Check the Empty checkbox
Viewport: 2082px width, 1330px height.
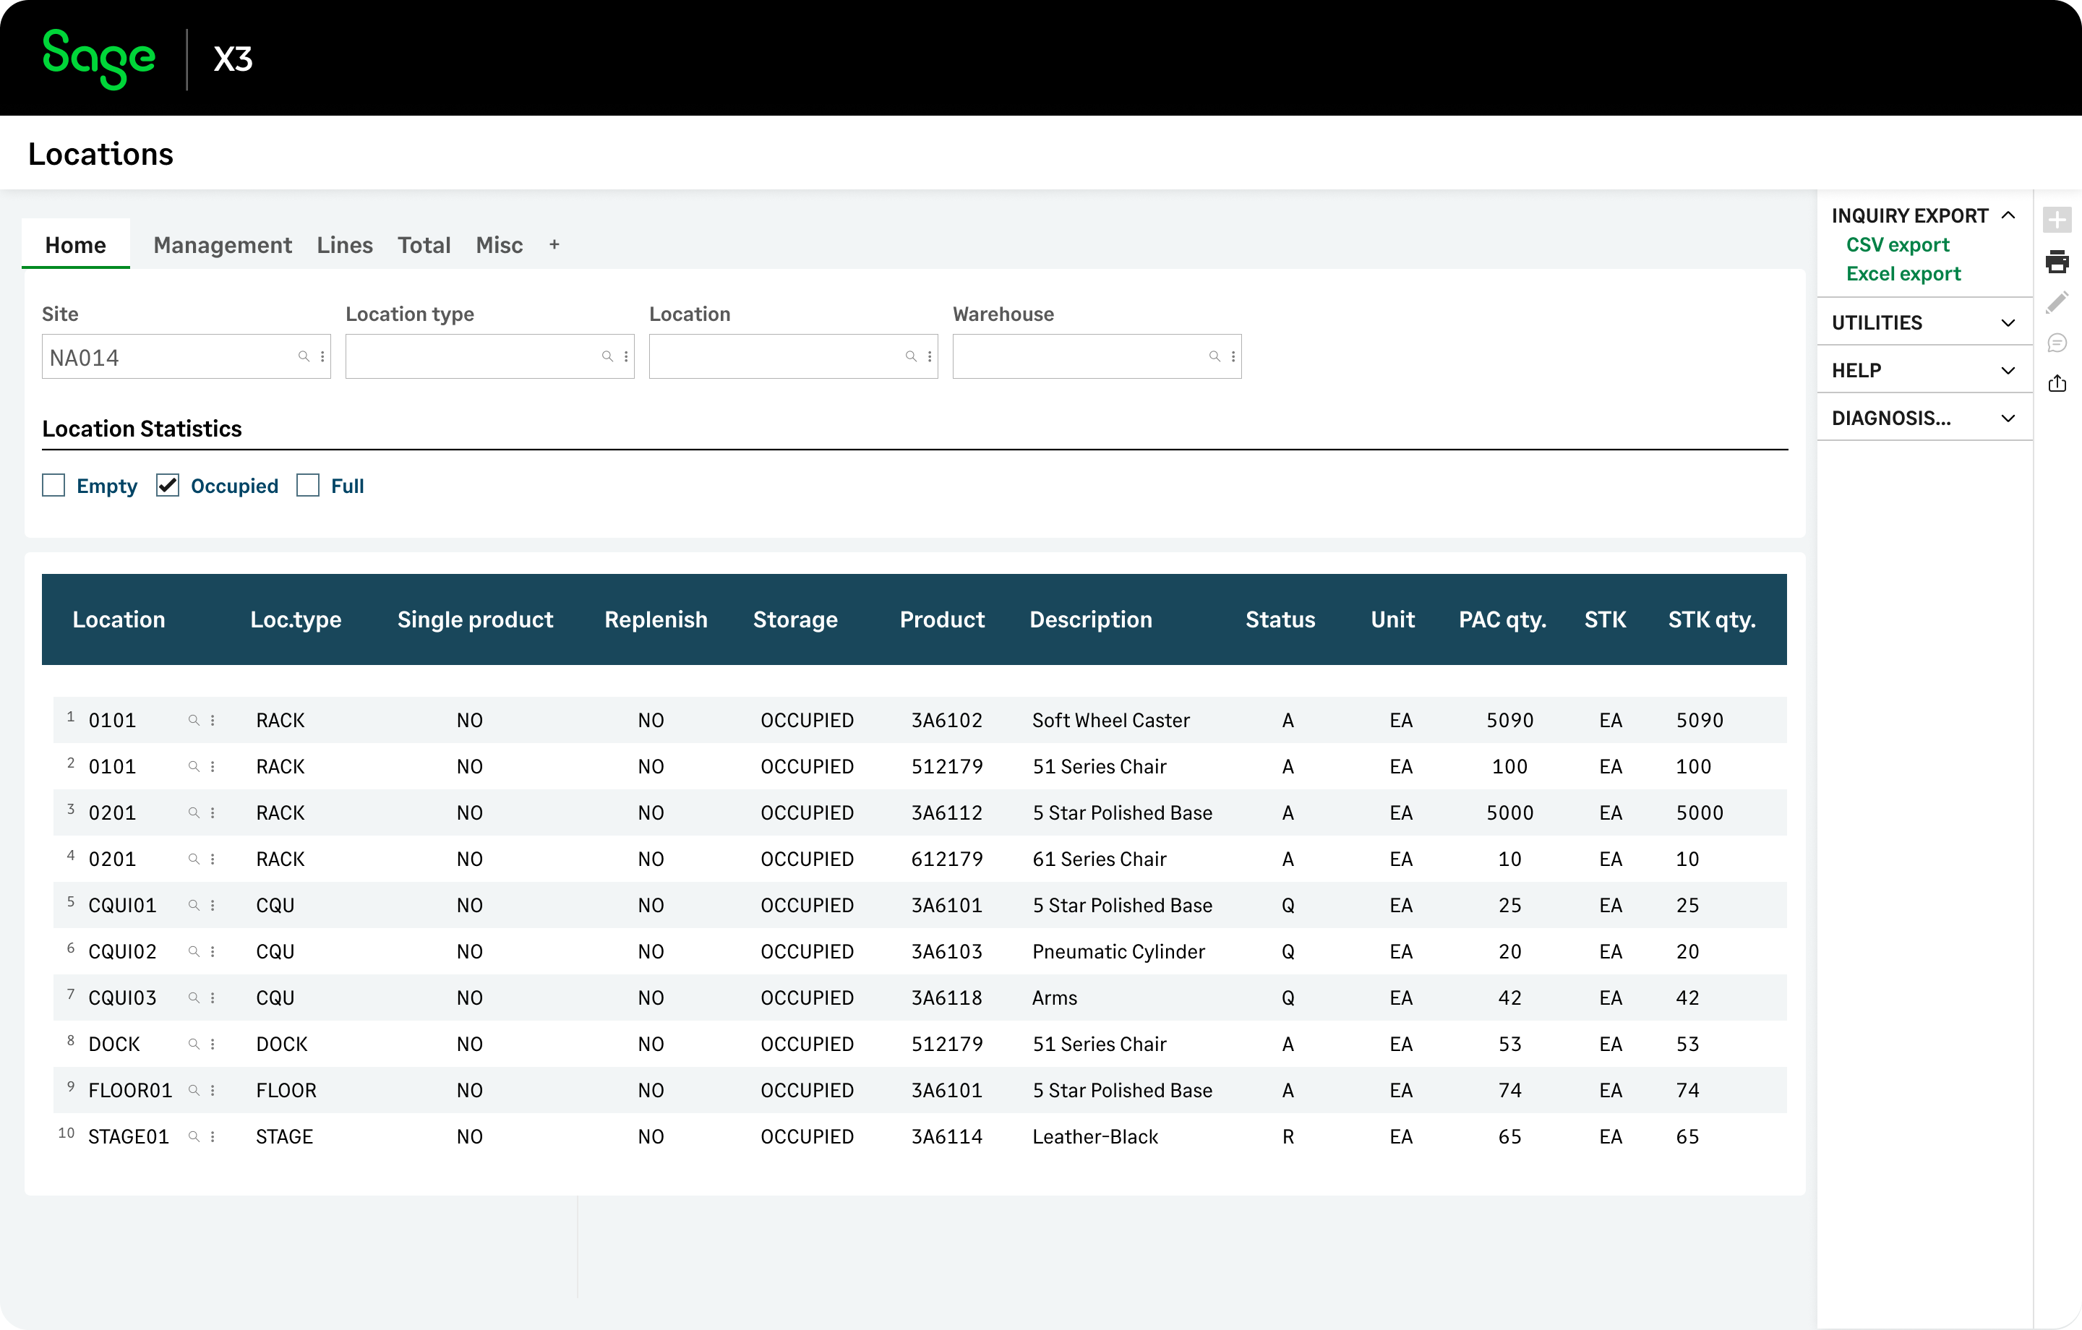(53, 485)
